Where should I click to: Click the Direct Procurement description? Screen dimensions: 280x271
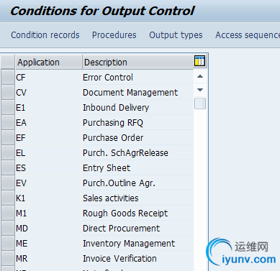121,229
